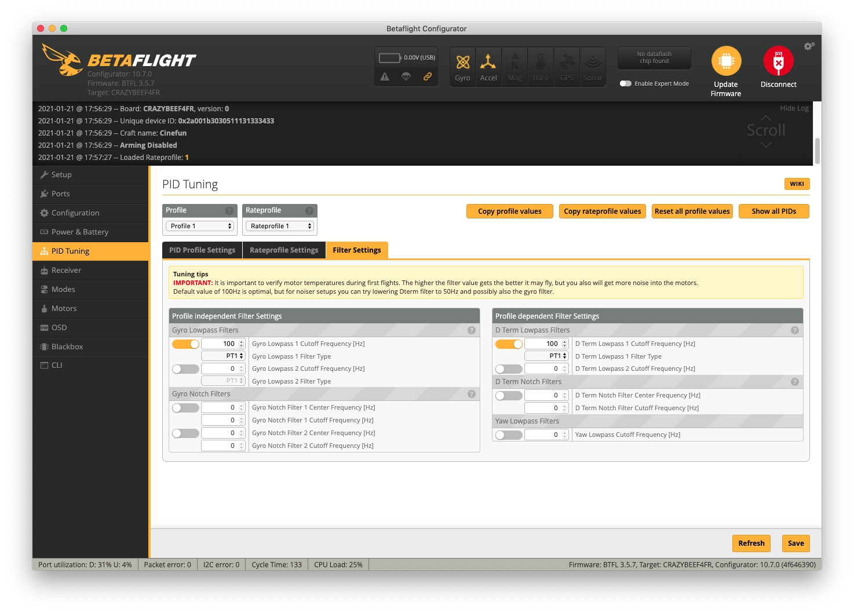
Task: Open Blackbox in the sidebar
Action: [90, 347]
